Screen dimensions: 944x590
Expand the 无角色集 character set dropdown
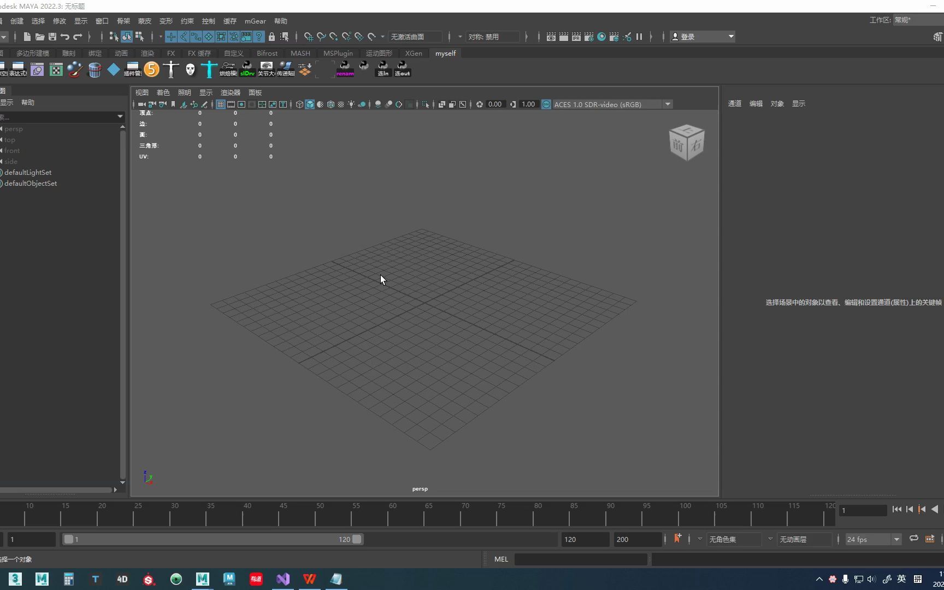[770, 539]
